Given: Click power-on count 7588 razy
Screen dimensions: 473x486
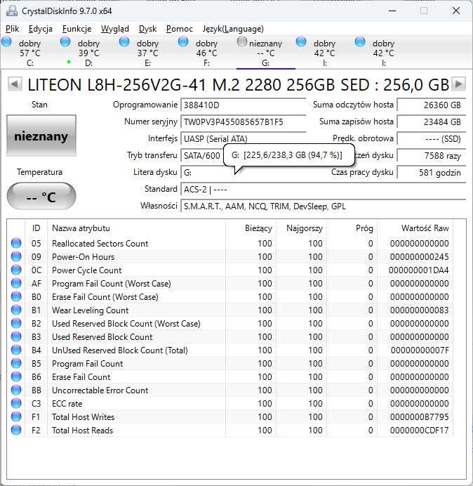Looking at the screenshot, I should coord(431,155).
